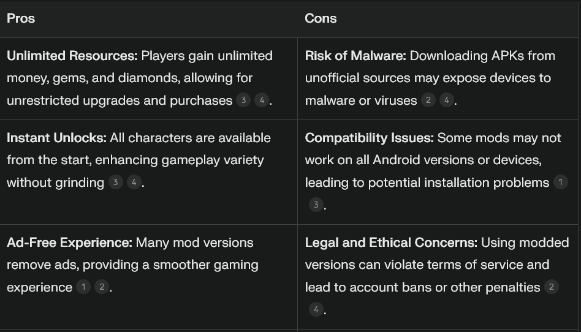Viewport: 581px width, 332px height.
Task: Open citation 4 in Instant Unlocks row
Action: (x=134, y=183)
